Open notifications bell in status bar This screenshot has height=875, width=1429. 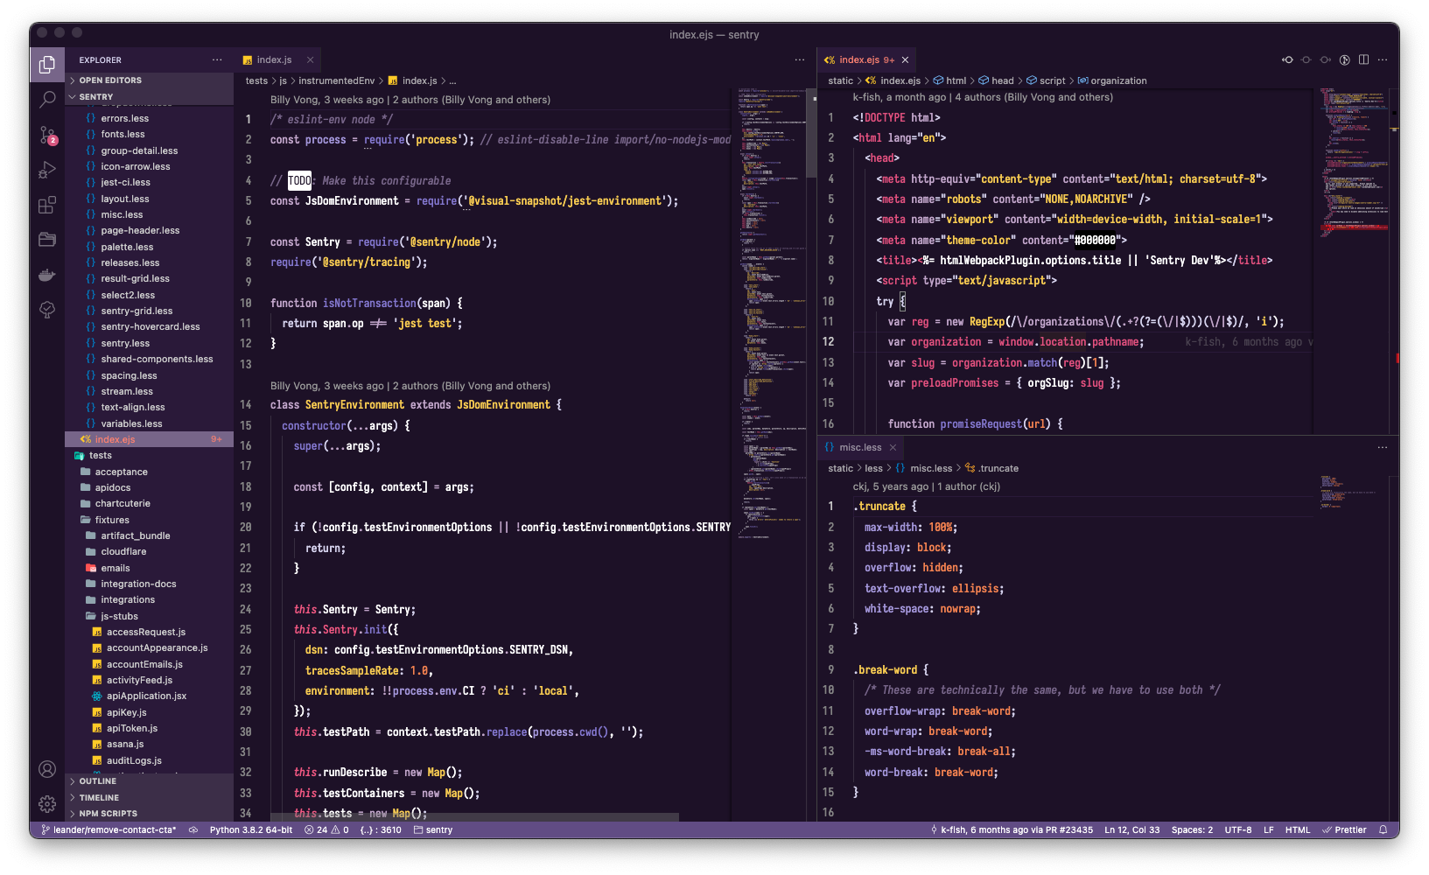(1383, 829)
